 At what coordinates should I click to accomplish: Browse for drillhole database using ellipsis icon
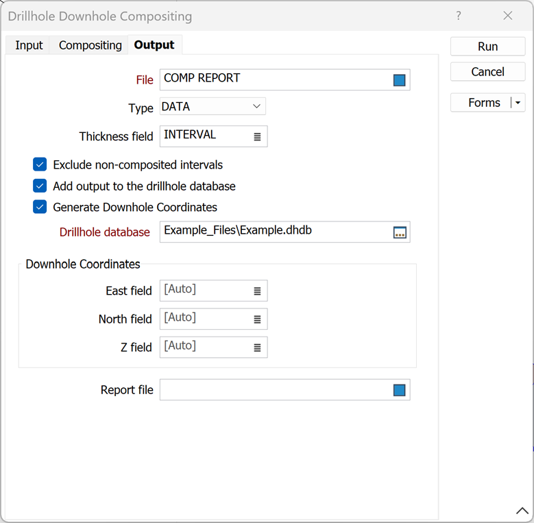(x=400, y=232)
